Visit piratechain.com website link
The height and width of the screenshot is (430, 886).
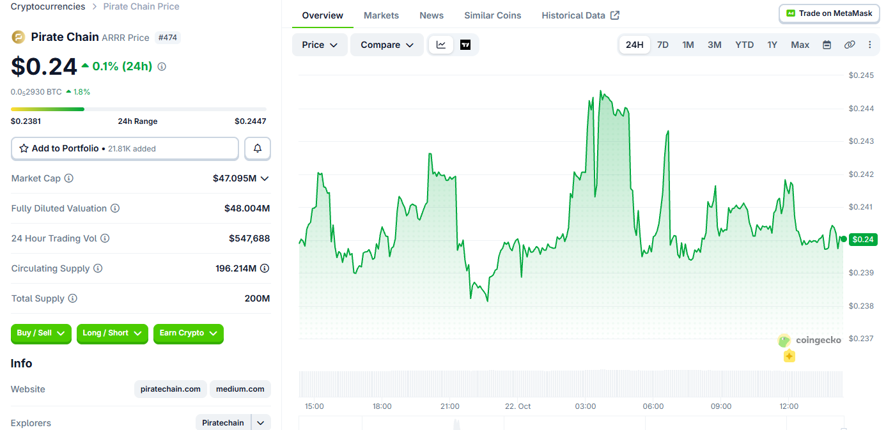pos(170,389)
